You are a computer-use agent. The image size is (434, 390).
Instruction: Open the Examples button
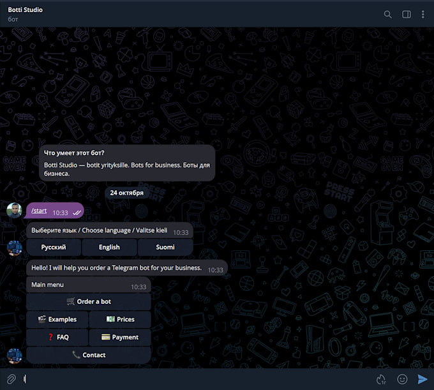(x=57, y=319)
